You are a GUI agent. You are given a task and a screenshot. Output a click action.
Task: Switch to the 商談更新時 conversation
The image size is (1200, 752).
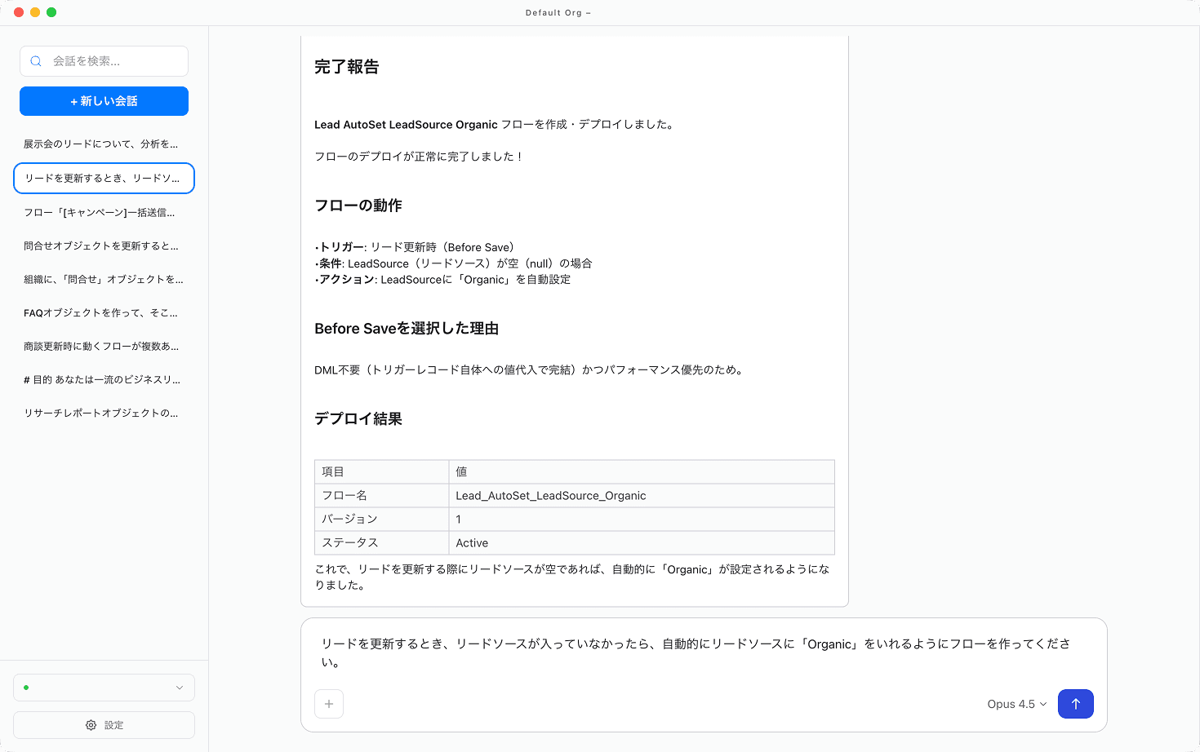coord(104,346)
